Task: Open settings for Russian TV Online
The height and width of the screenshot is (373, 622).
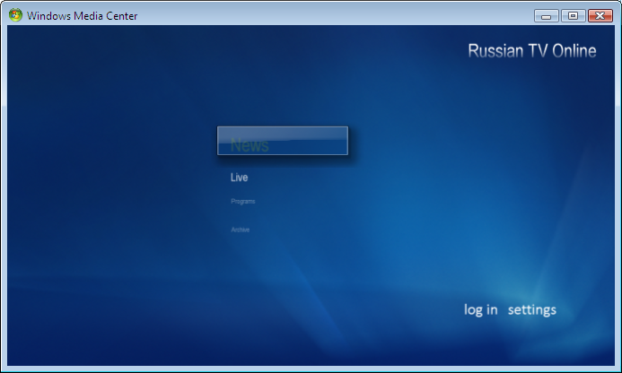Action: tap(532, 310)
